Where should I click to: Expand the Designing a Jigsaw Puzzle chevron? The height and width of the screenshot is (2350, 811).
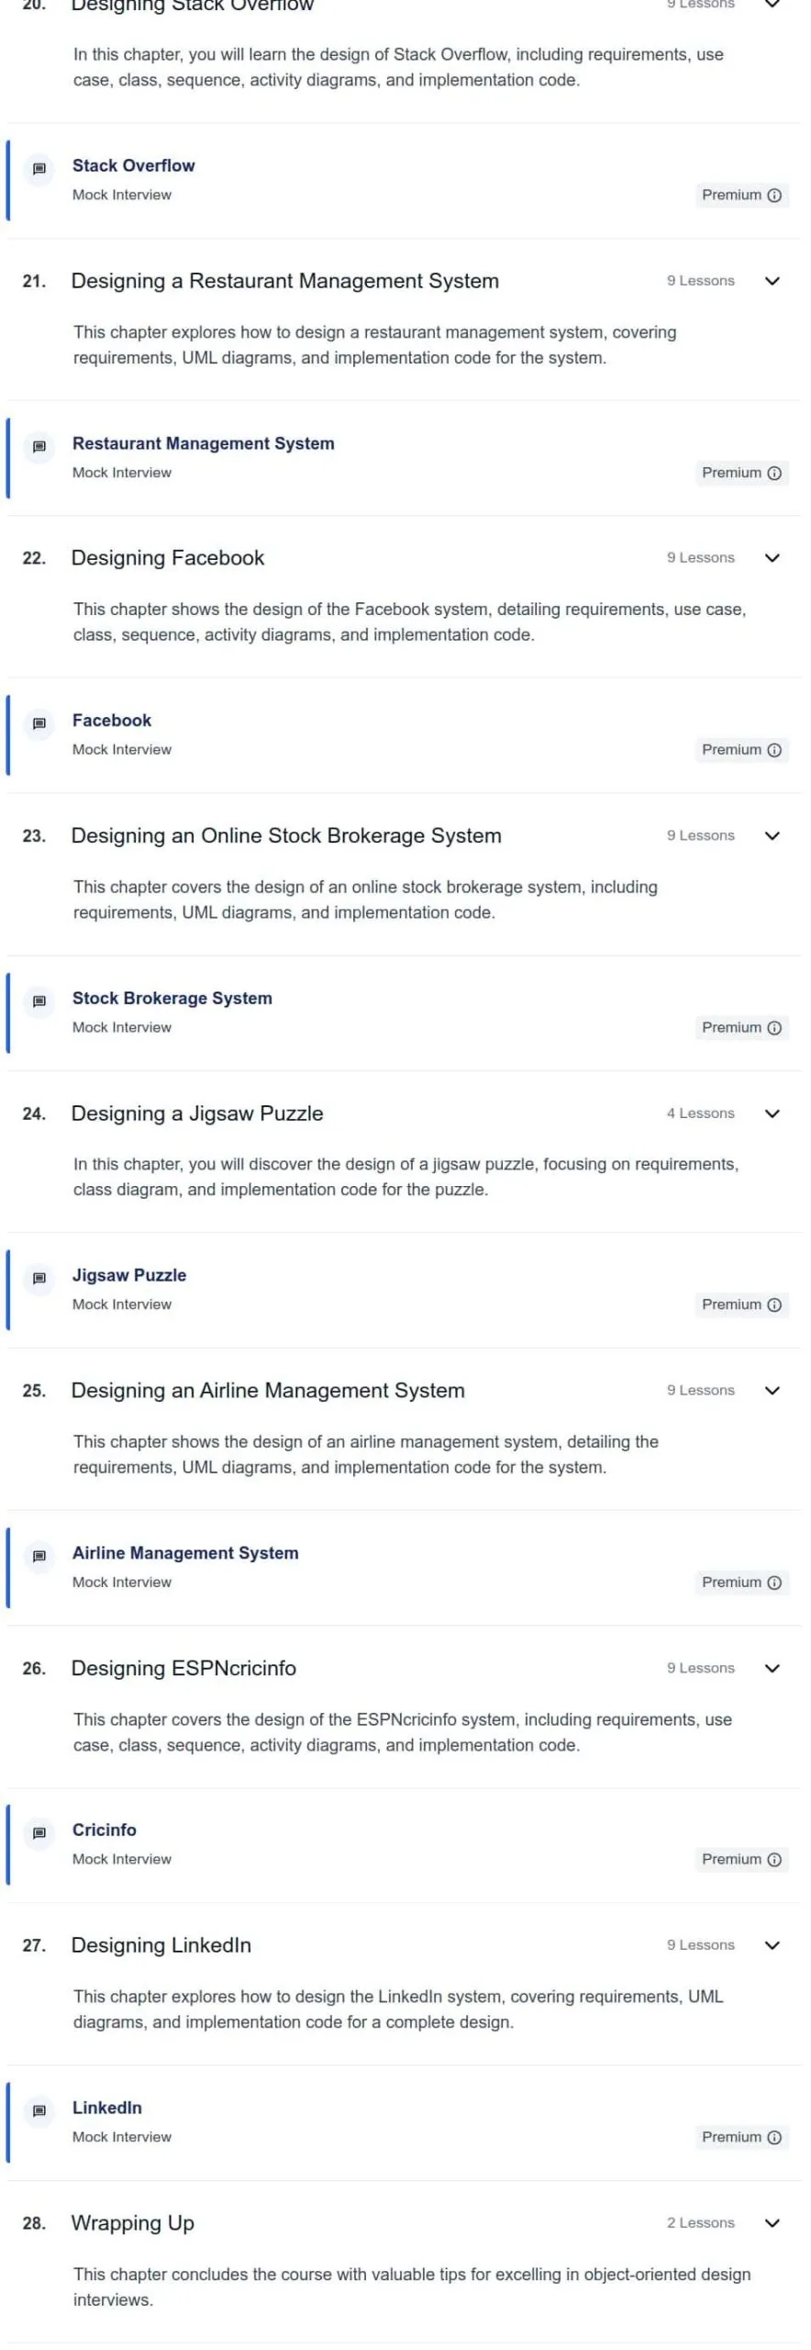click(x=772, y=1113)
